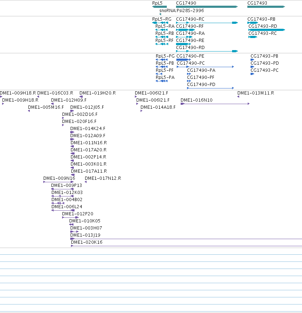Image resolution: width=302 pixels, height=313 pixels.
Task: Click the teal CG17493 gene bar
Action: click(x=266, y=7)
